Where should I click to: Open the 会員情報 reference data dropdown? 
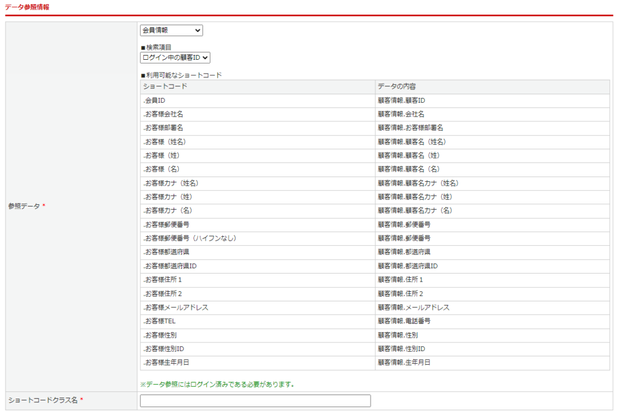pos(171,30)
